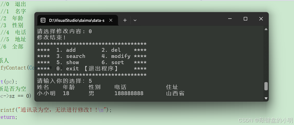Click the gender value '男'
Screen dimensions: 294x125
pos(91,93)
